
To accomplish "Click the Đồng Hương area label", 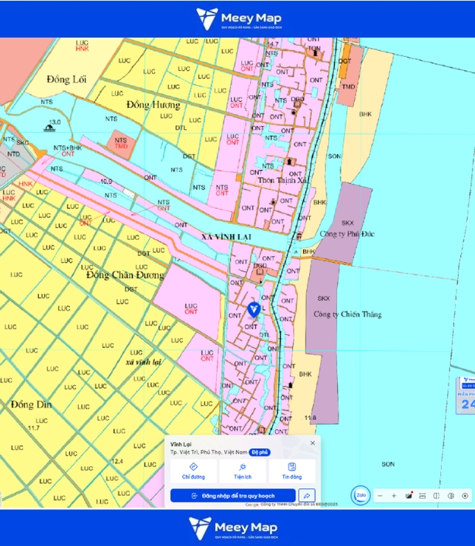I will pyautogui.click(x=153, y=105).
